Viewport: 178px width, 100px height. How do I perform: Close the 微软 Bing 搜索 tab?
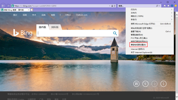click(x=28, y=10)
